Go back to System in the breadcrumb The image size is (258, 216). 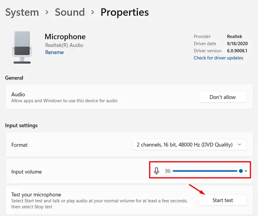click(22, 12)
